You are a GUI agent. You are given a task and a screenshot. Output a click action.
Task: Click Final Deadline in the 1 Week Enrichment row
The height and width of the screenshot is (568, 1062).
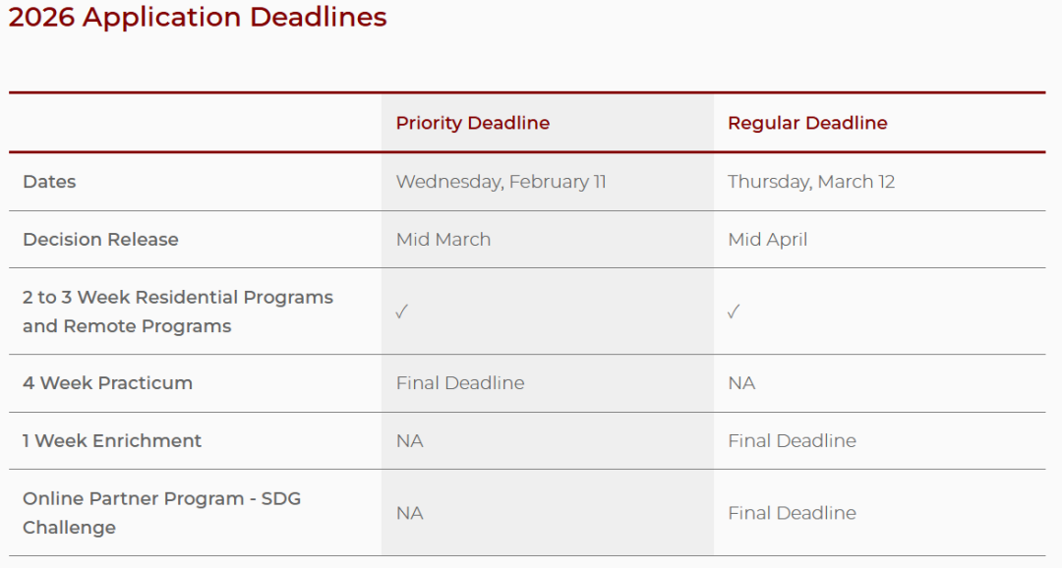pos(792,441)
